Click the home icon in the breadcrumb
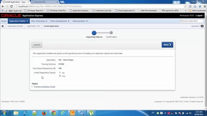 coord(3,26)
